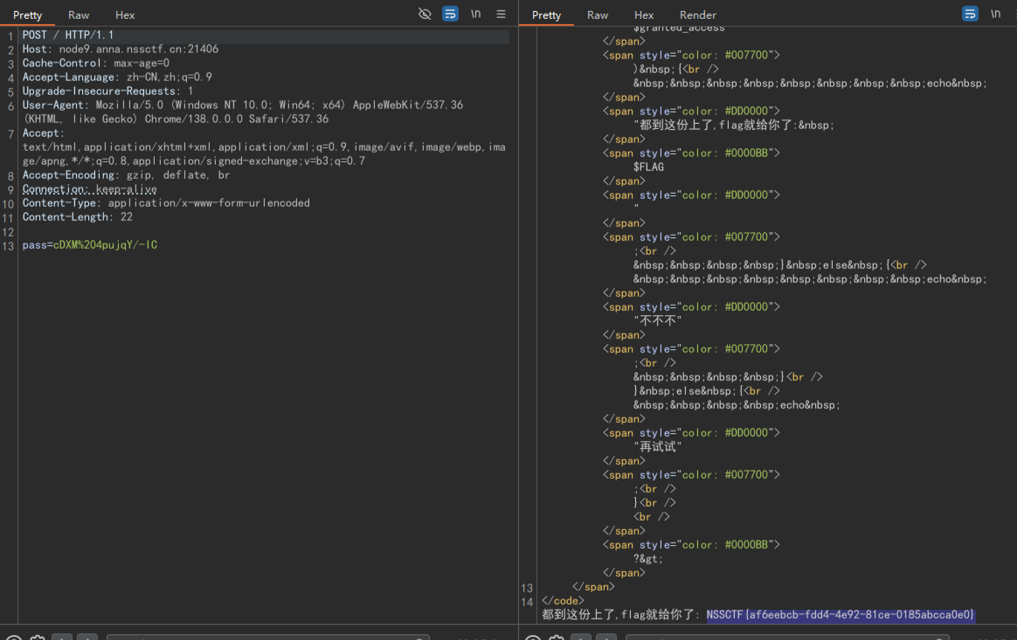Toggle word wrap icon in request panel
This screenshot has width=1017, height=640.
(450, 14)
